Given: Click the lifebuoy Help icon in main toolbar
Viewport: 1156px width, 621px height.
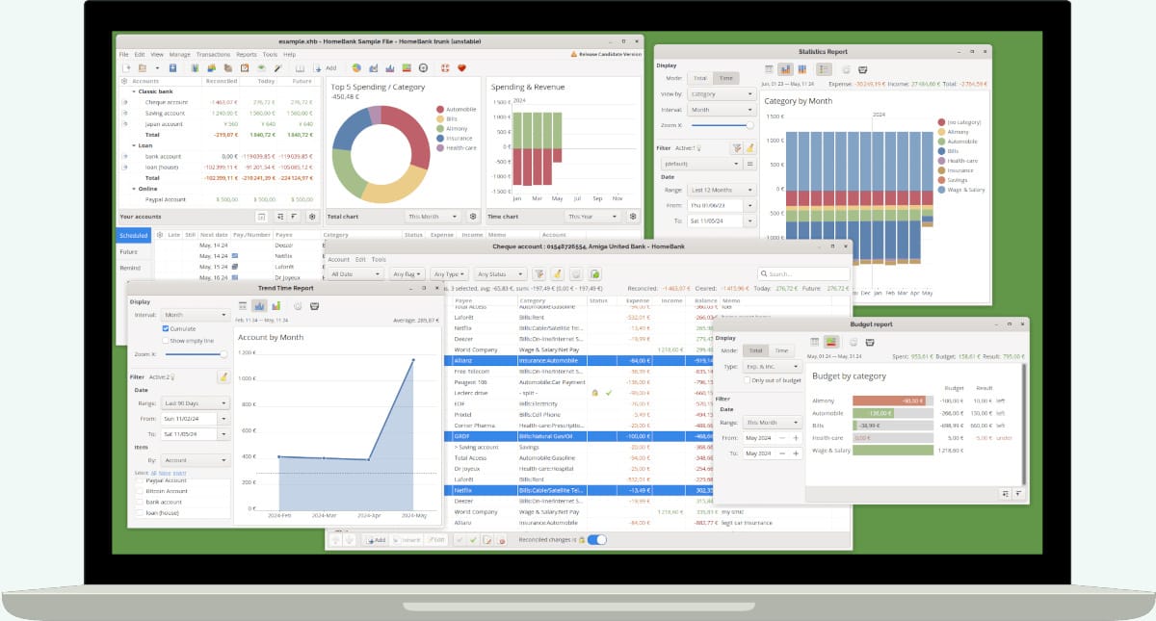Looking at the screenshot, I should pyautogui.click(x=444, y=68).
